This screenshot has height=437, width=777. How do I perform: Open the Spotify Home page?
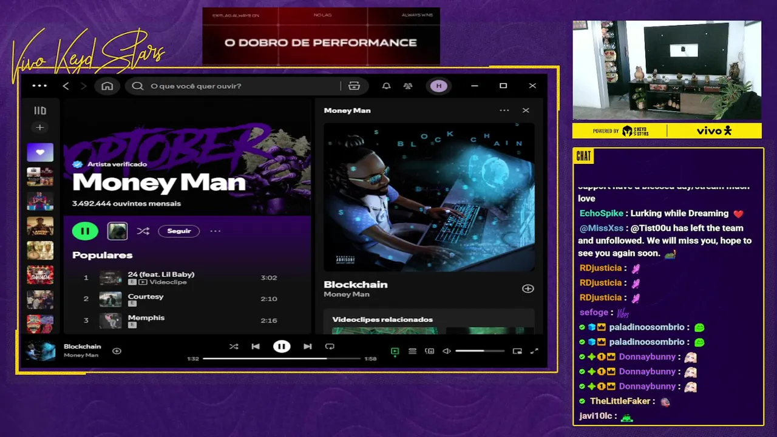(107, 86)
